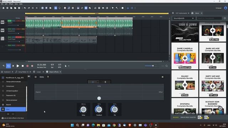
Task: Toggle the Echo effect power button in the list
Action: coord(3,109)
